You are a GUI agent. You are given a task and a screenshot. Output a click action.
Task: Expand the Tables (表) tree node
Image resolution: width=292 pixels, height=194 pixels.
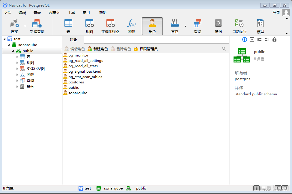[x=17, y=57]
